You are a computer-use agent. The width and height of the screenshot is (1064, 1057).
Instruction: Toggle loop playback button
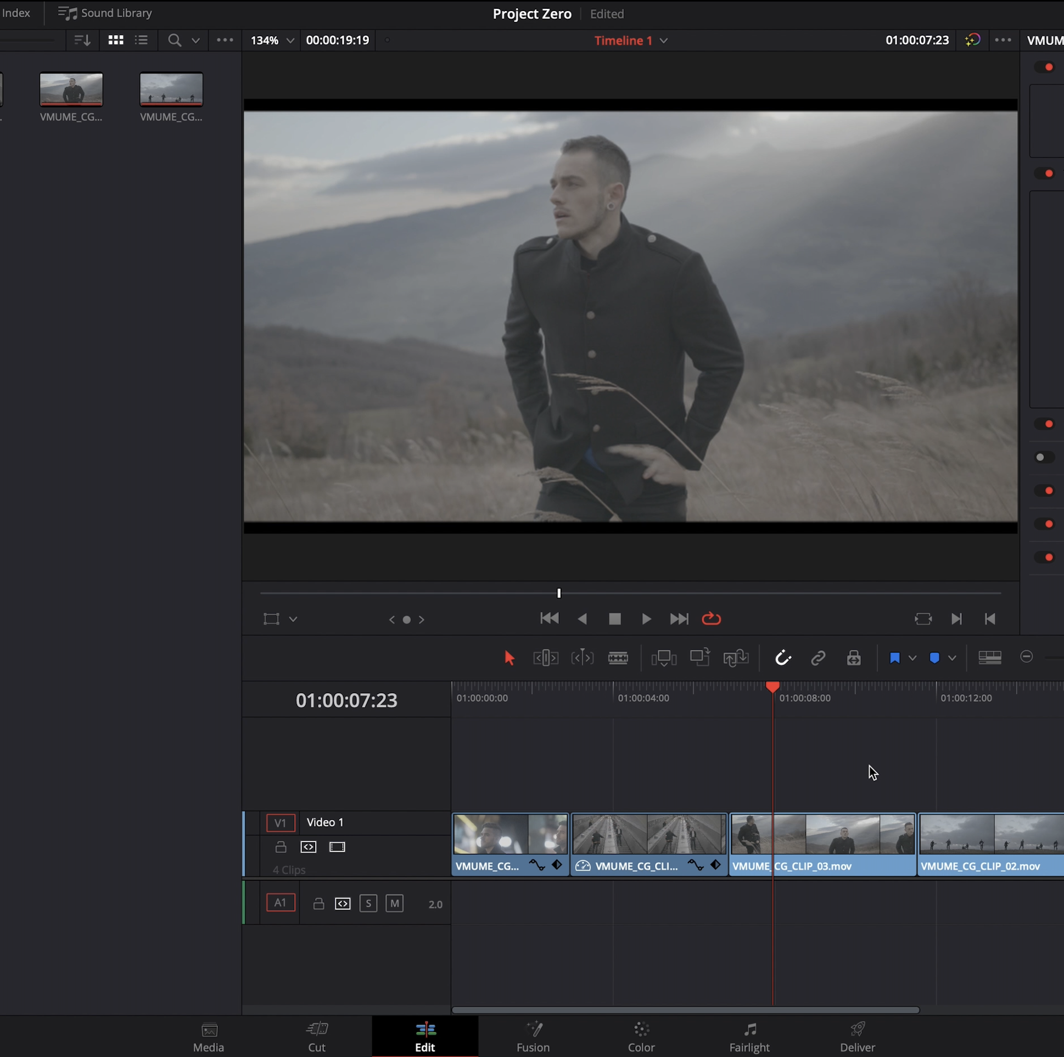pos(711,619)
